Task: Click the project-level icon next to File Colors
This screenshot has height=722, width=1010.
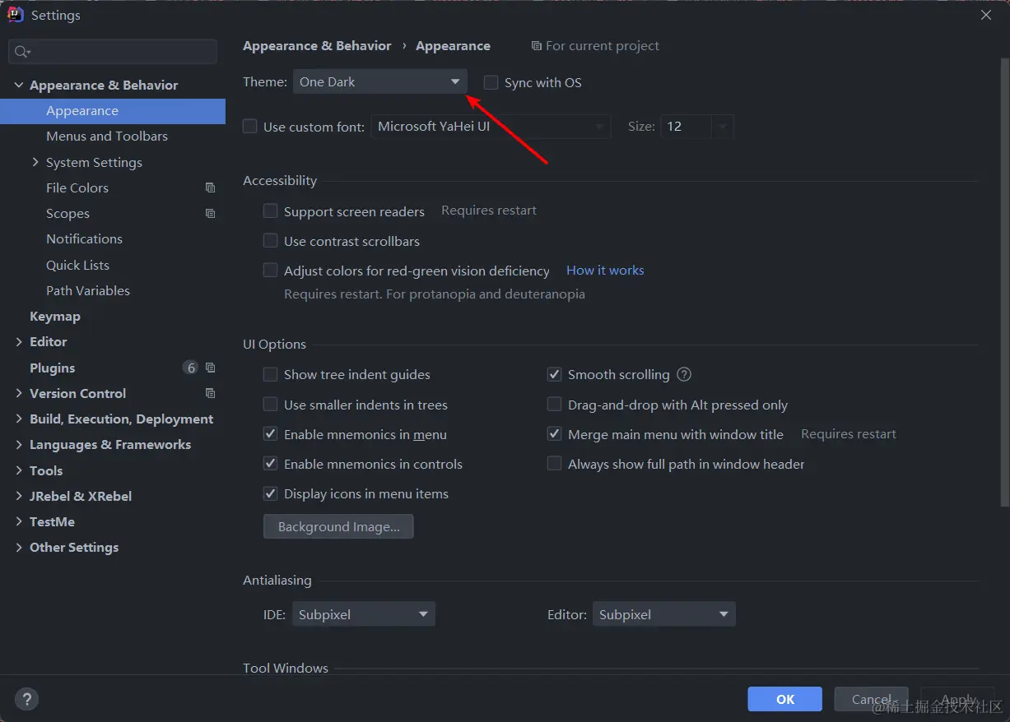Action: tap(210, 187)
